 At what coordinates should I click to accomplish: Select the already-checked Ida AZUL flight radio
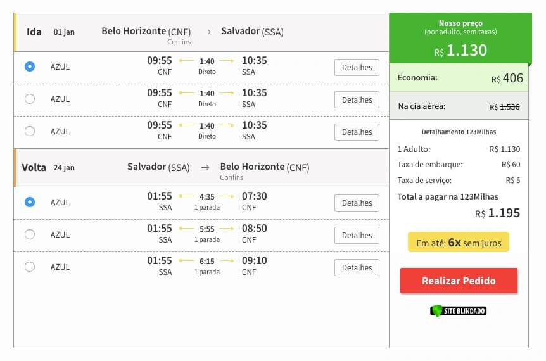point(30,66)
